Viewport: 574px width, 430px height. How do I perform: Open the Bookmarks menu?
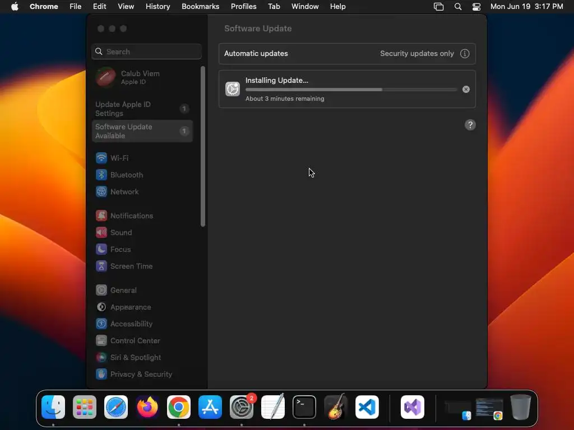click(201, 7)
